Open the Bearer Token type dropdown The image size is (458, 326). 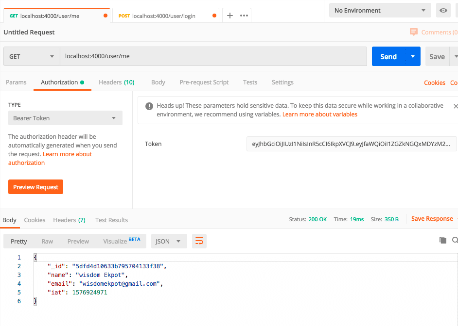(x=65, y=118)
